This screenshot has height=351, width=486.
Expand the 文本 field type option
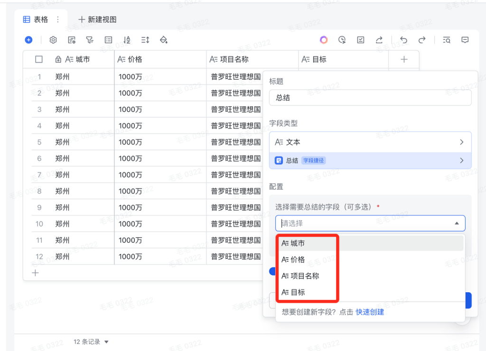(370, 142)
